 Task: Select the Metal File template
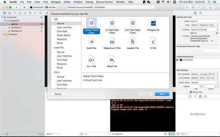(x=112, y=61)
